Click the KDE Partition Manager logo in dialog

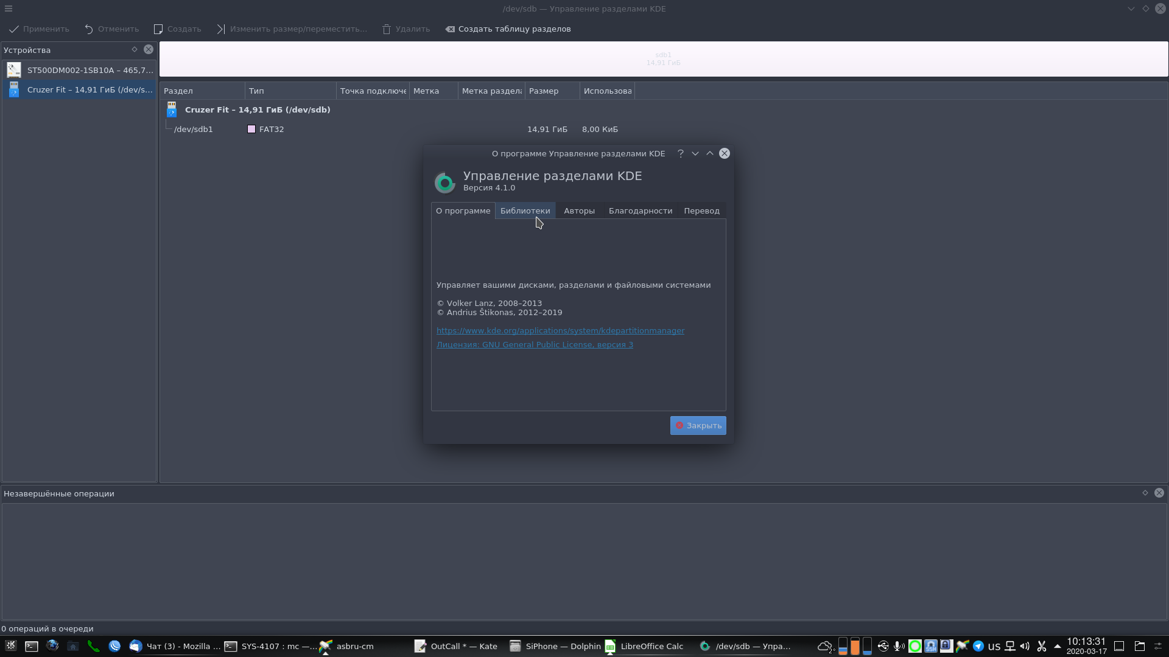tap(445, 182)
